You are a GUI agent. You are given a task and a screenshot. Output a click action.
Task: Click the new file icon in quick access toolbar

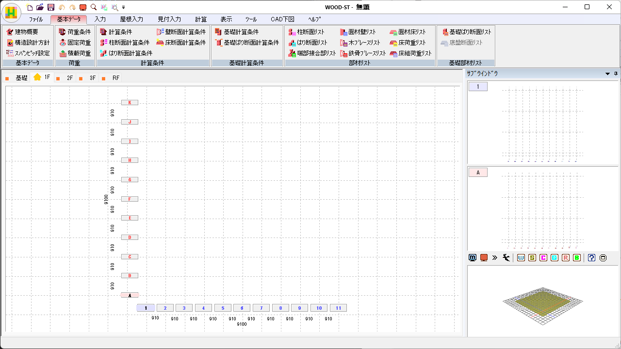30,7
